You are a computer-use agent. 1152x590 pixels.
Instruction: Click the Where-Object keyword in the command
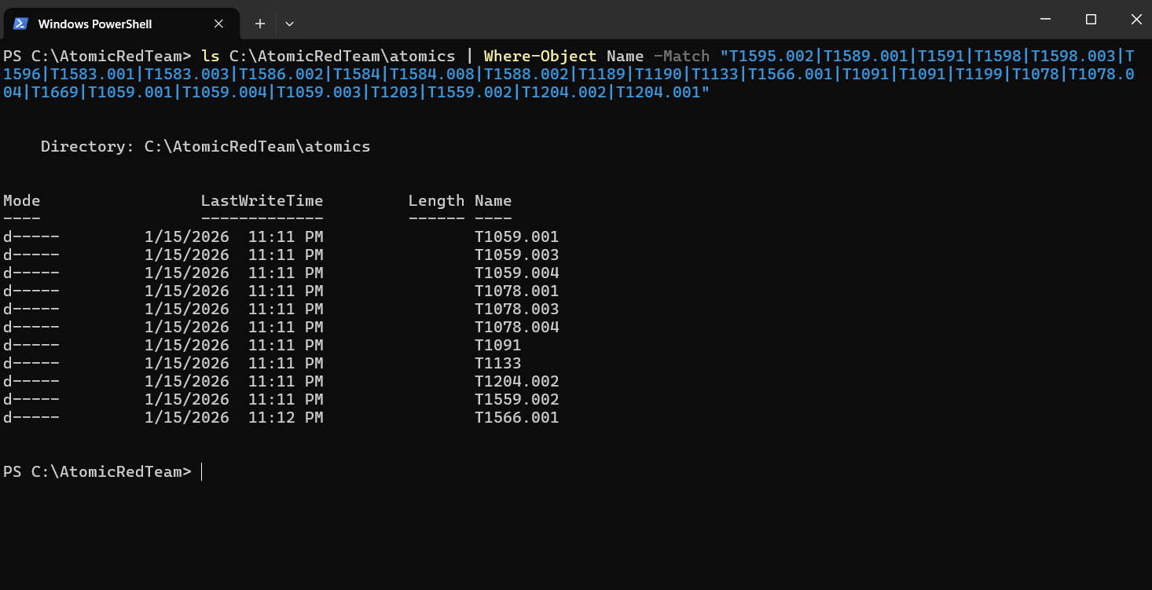(x=541, y=56)
